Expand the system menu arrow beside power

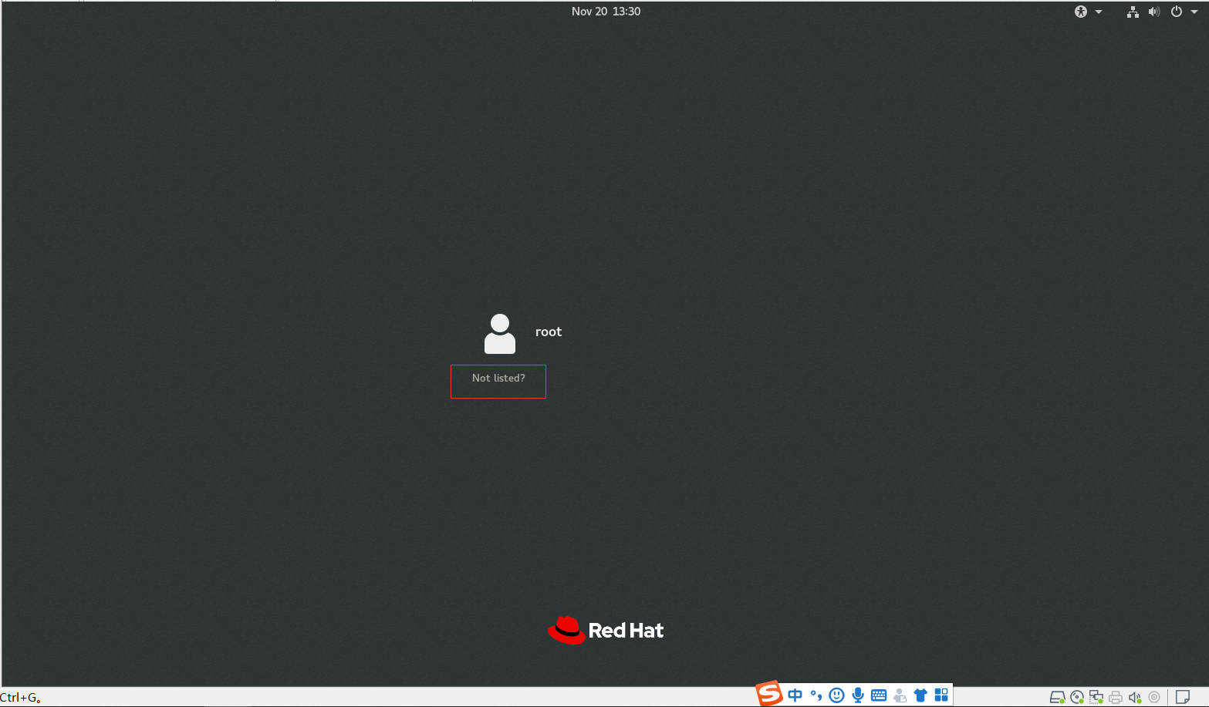click(1194, 12)
